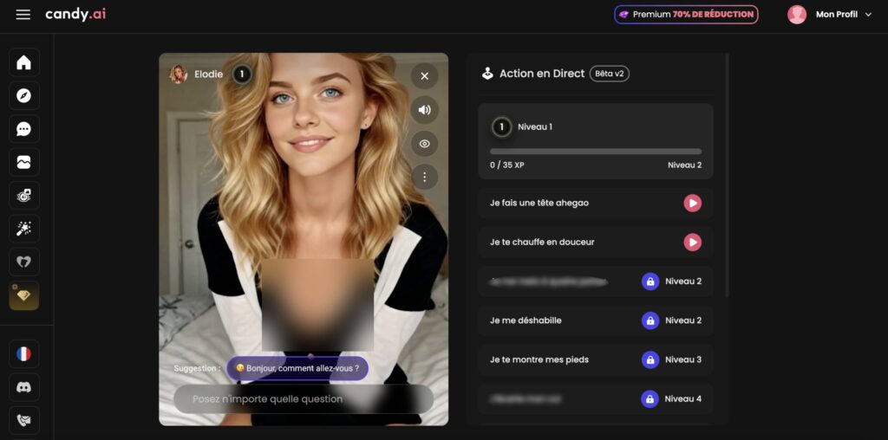Click the gold Premium diamond sidebar icon

24,295
